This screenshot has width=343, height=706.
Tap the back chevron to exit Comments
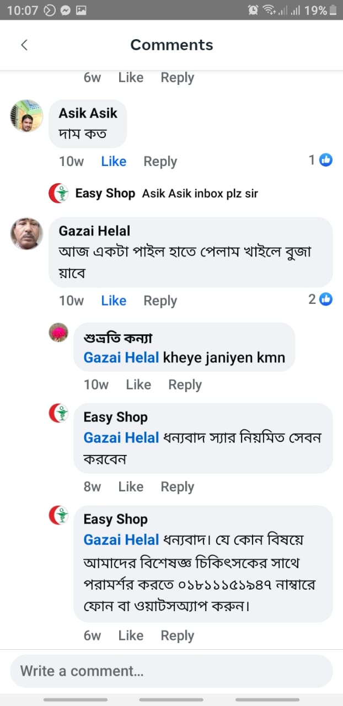24,45
